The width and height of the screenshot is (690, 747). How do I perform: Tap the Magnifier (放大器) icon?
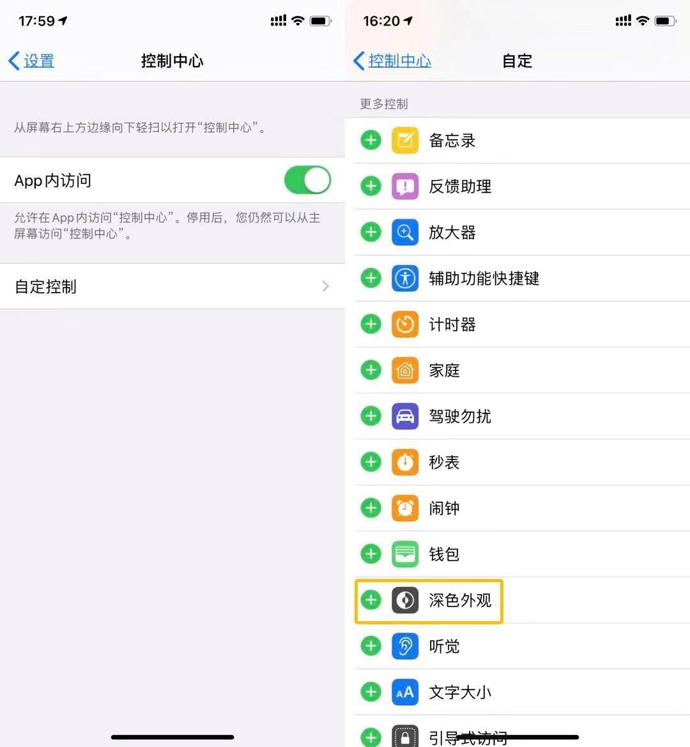pyautogui.click(x=405, y=233)
